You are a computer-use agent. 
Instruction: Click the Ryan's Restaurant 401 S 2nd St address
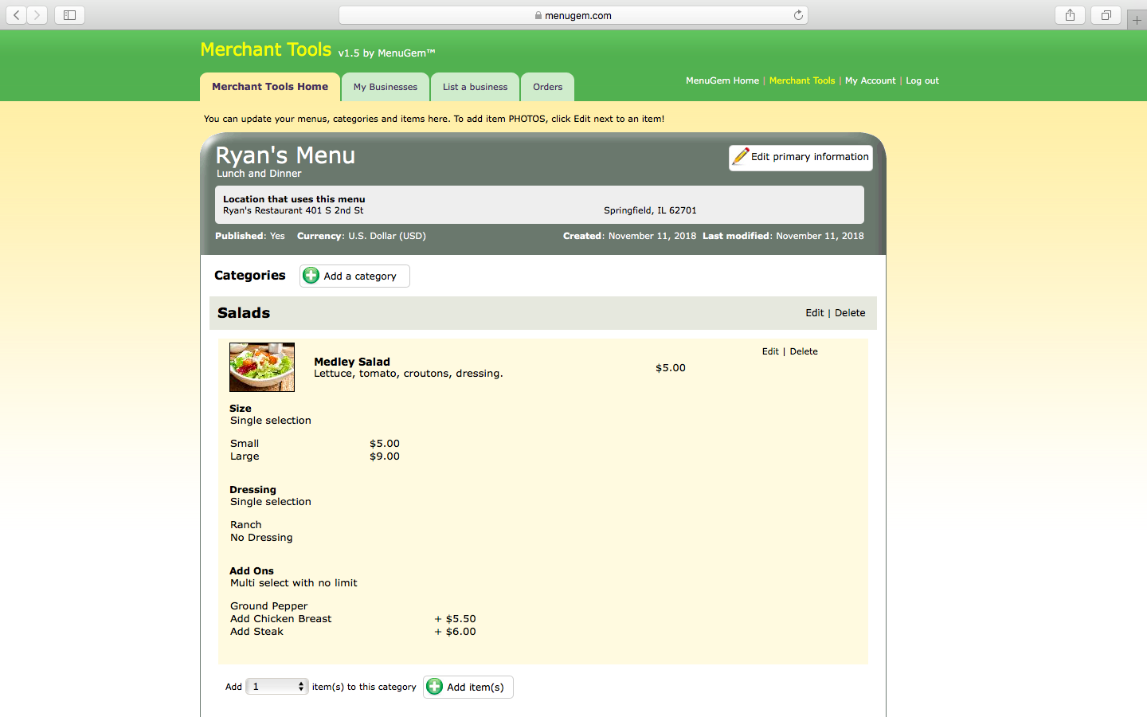(x=293, y=211)
